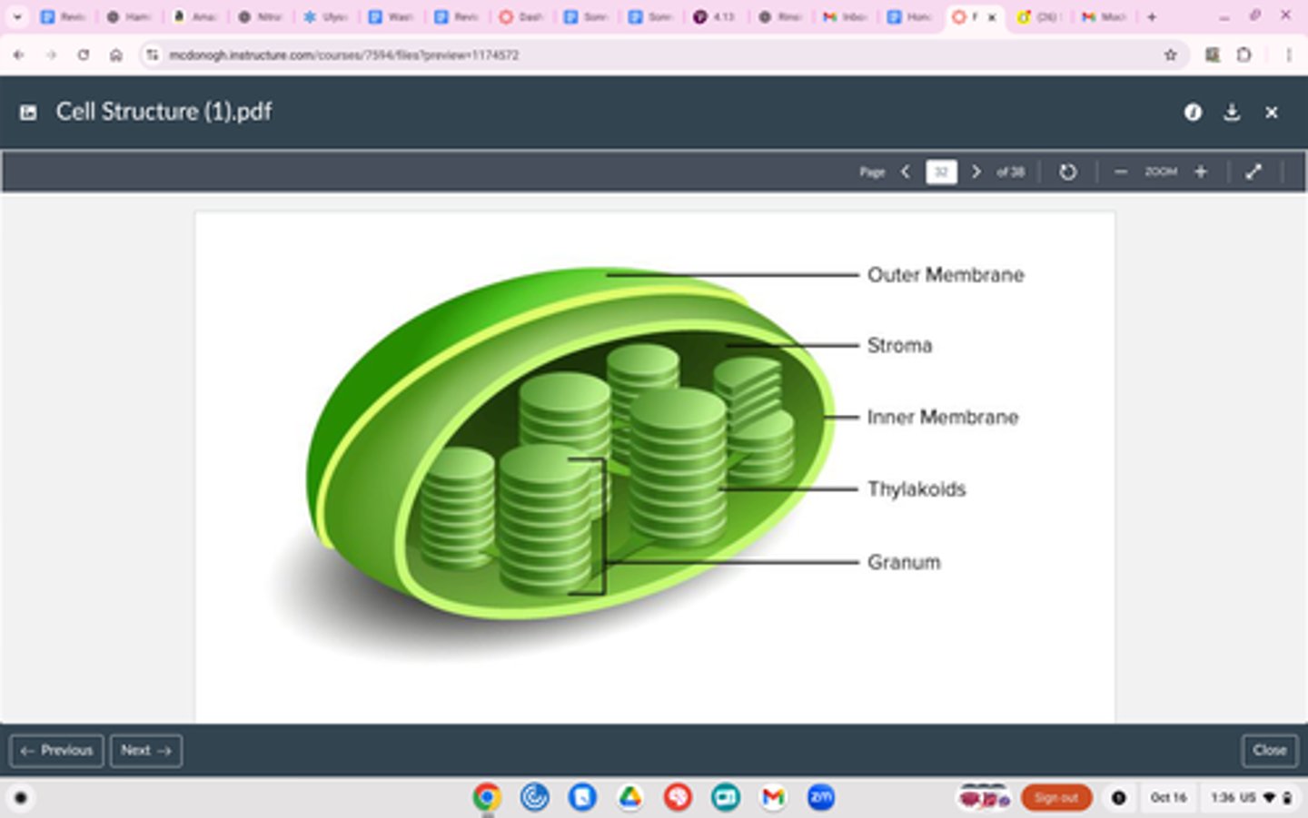
Task: Open the Extensions puzzle menu
Action: (x=1244, y=55)
